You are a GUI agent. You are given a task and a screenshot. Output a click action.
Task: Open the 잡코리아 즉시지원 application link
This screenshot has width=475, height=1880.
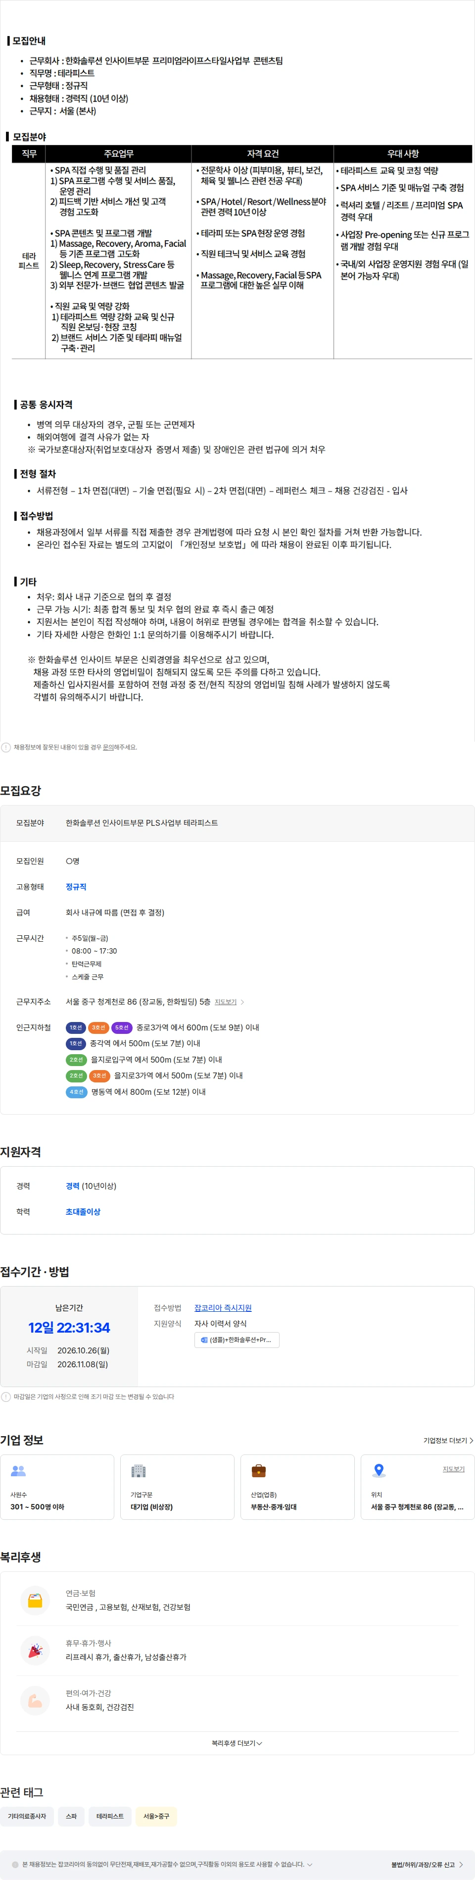(x=223, y=1308)
